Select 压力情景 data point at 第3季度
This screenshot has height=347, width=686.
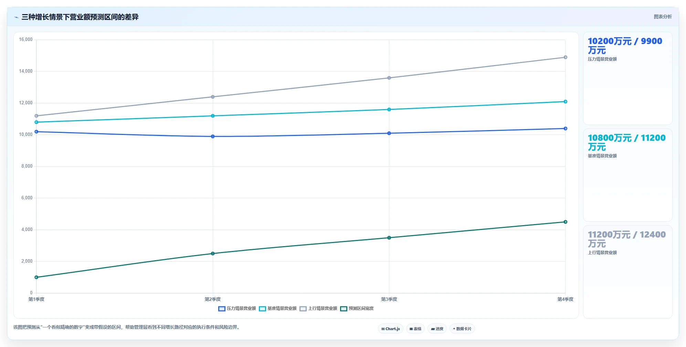click(x=389, y=133)
